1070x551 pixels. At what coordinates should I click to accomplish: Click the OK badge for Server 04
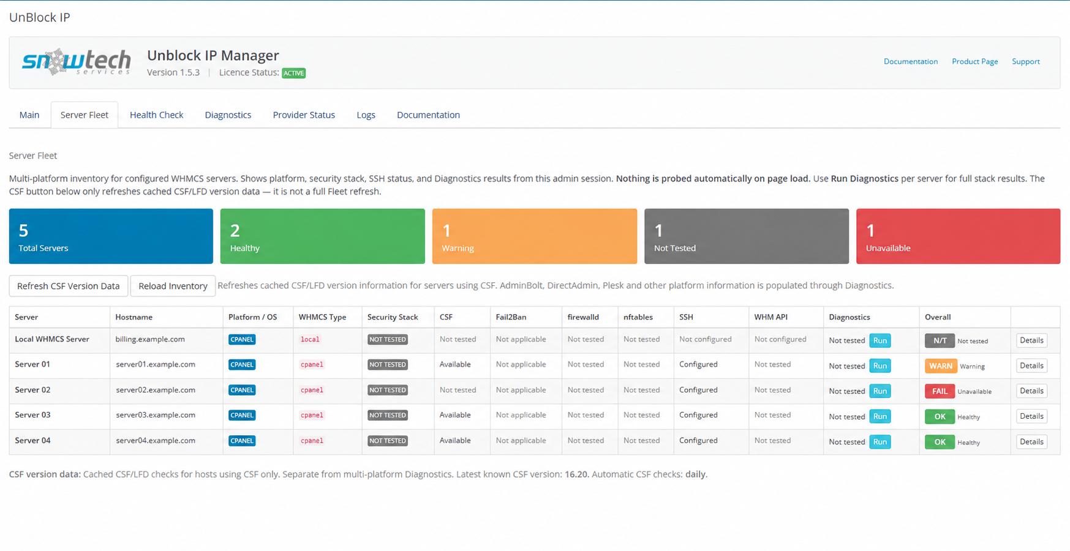(940, 442)
